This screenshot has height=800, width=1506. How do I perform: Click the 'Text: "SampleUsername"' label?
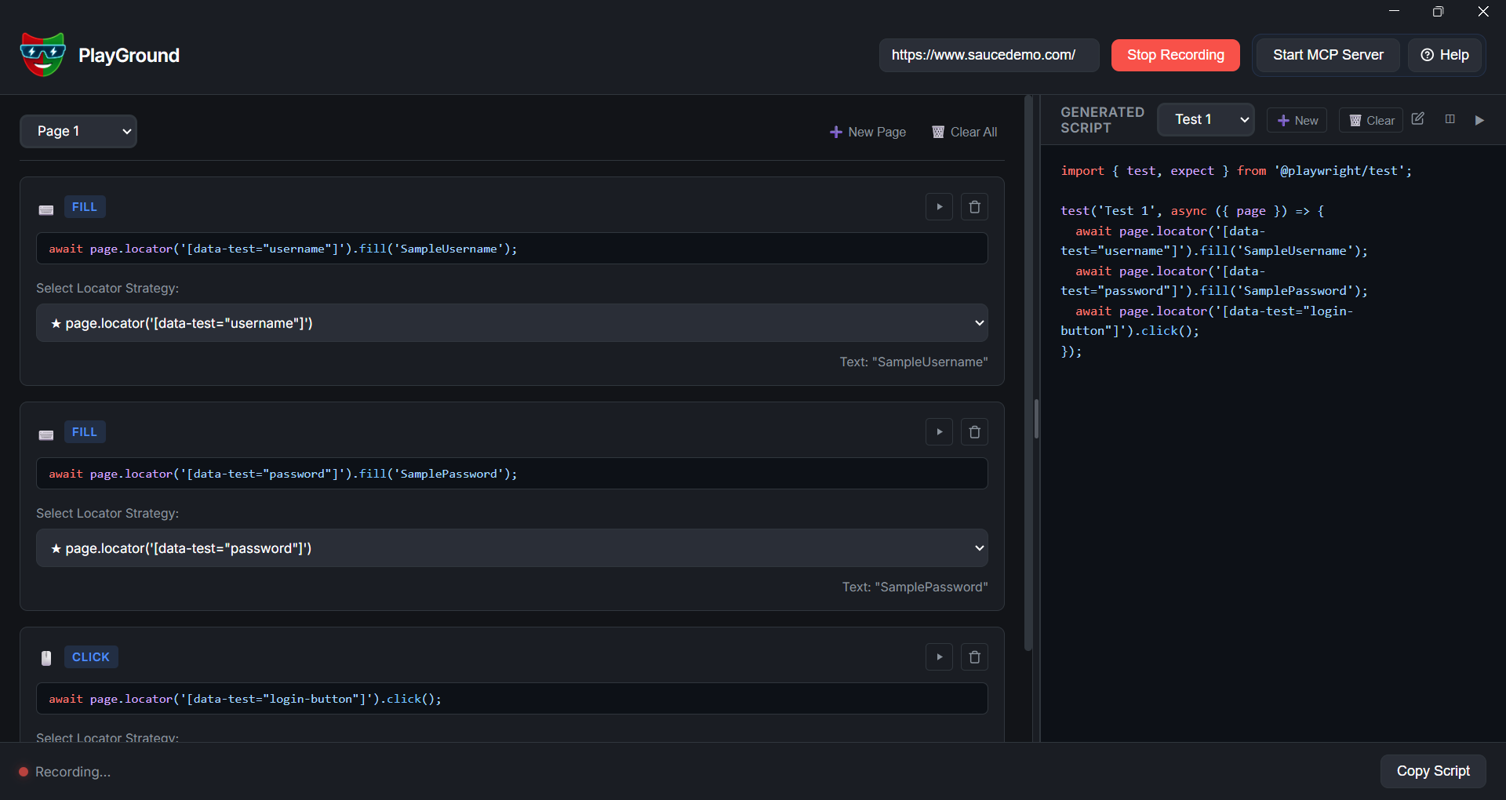tap(914, 362)
